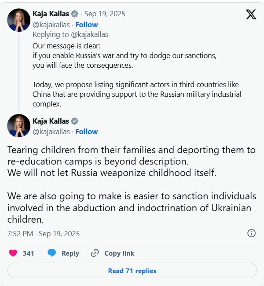Click the verified badge in the top tweet
This screenshot has height=286, width=264.
(x=74, y=14)
